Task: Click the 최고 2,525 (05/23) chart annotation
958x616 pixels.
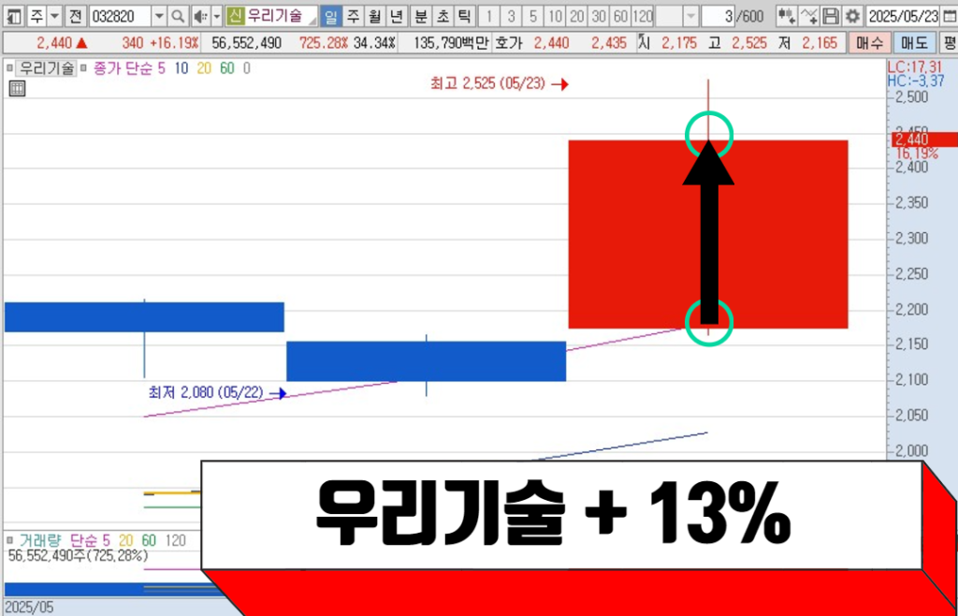Action: pos(487,84)
